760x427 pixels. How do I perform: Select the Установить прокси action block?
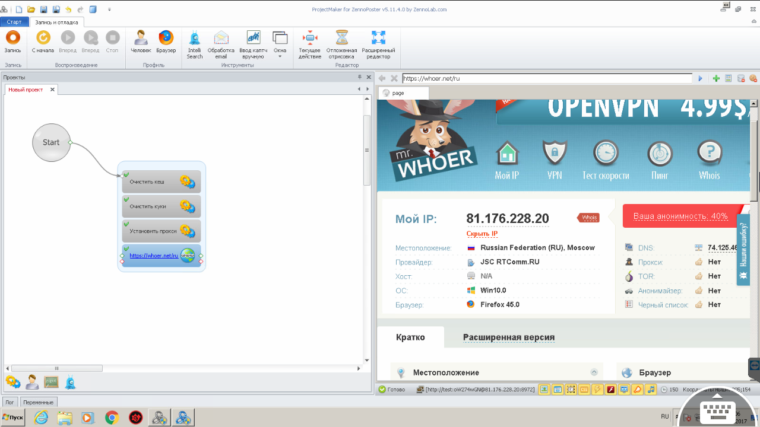pos(161,231)
